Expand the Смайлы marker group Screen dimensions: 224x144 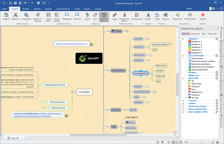(x=183, y=104)
